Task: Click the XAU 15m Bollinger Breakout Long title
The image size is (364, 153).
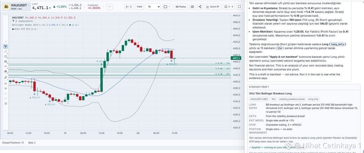Action: click(270, 93)
